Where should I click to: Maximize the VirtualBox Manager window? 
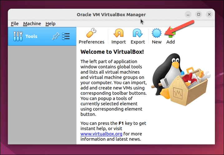point(199,14)
